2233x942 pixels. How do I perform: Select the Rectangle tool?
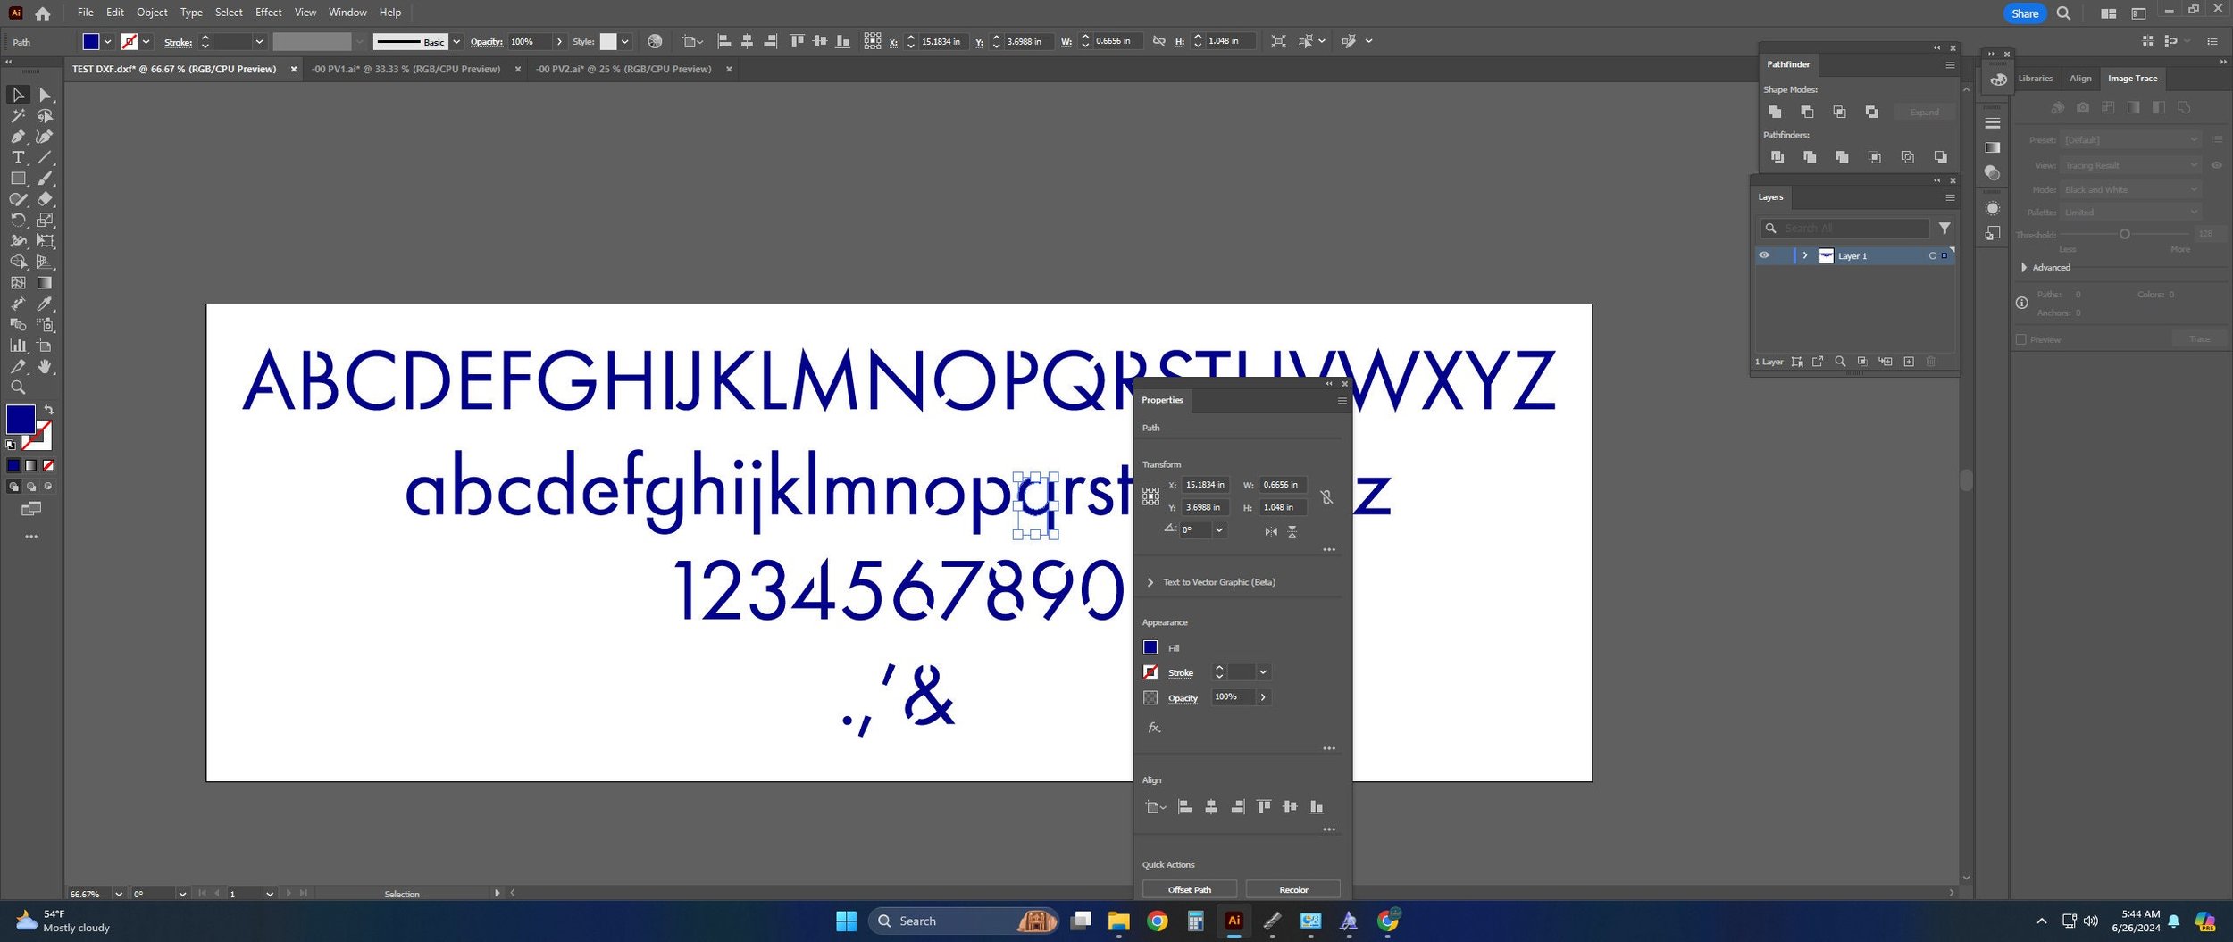point(18,179)
